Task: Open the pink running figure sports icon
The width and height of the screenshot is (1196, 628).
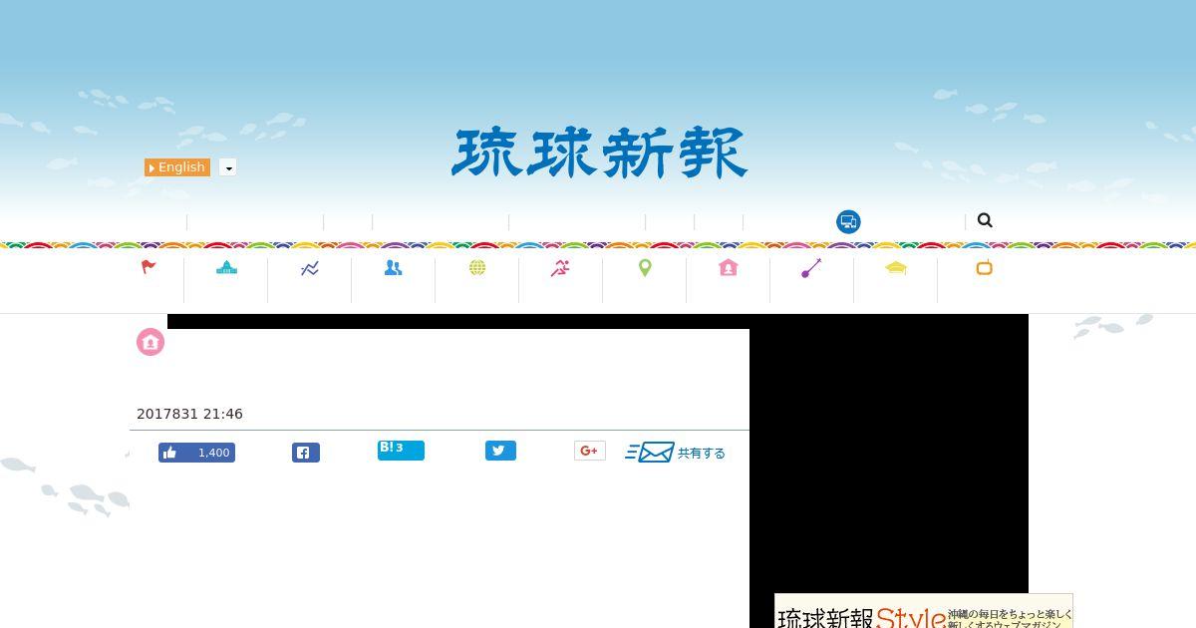Action: tap(560, 267)
